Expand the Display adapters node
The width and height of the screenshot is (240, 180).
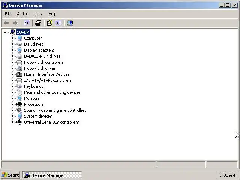[12, 50]
